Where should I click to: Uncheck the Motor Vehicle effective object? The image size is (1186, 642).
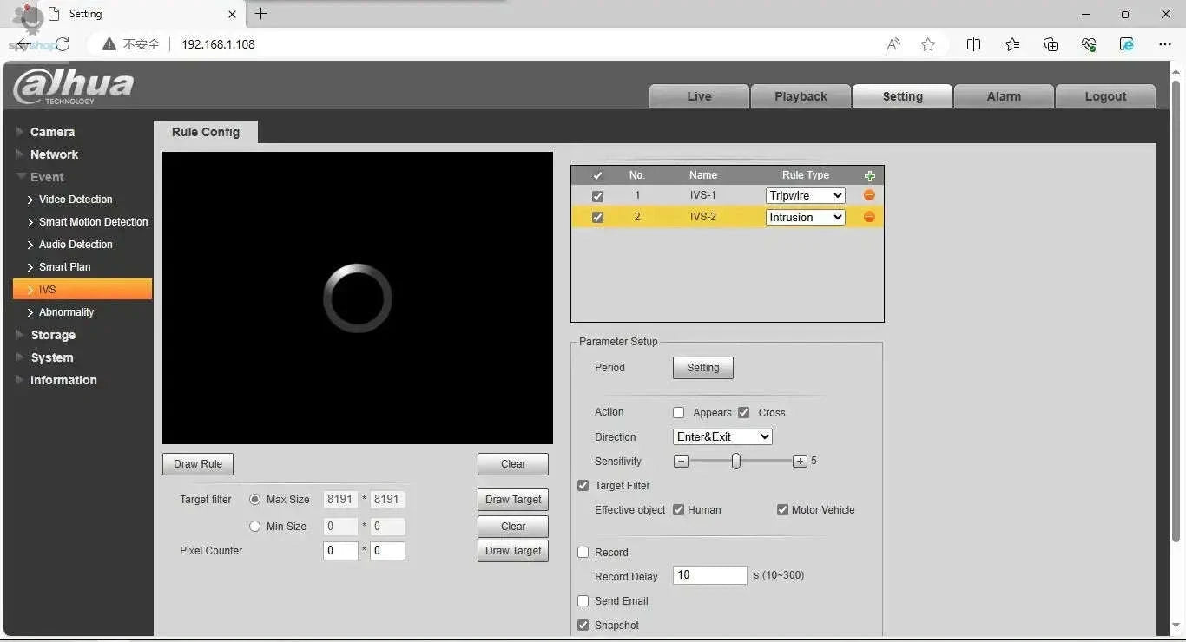[x=782, y=510]
